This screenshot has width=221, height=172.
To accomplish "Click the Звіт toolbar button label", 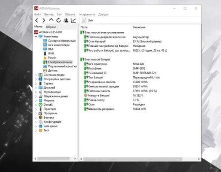I will [x=90, y=20].
